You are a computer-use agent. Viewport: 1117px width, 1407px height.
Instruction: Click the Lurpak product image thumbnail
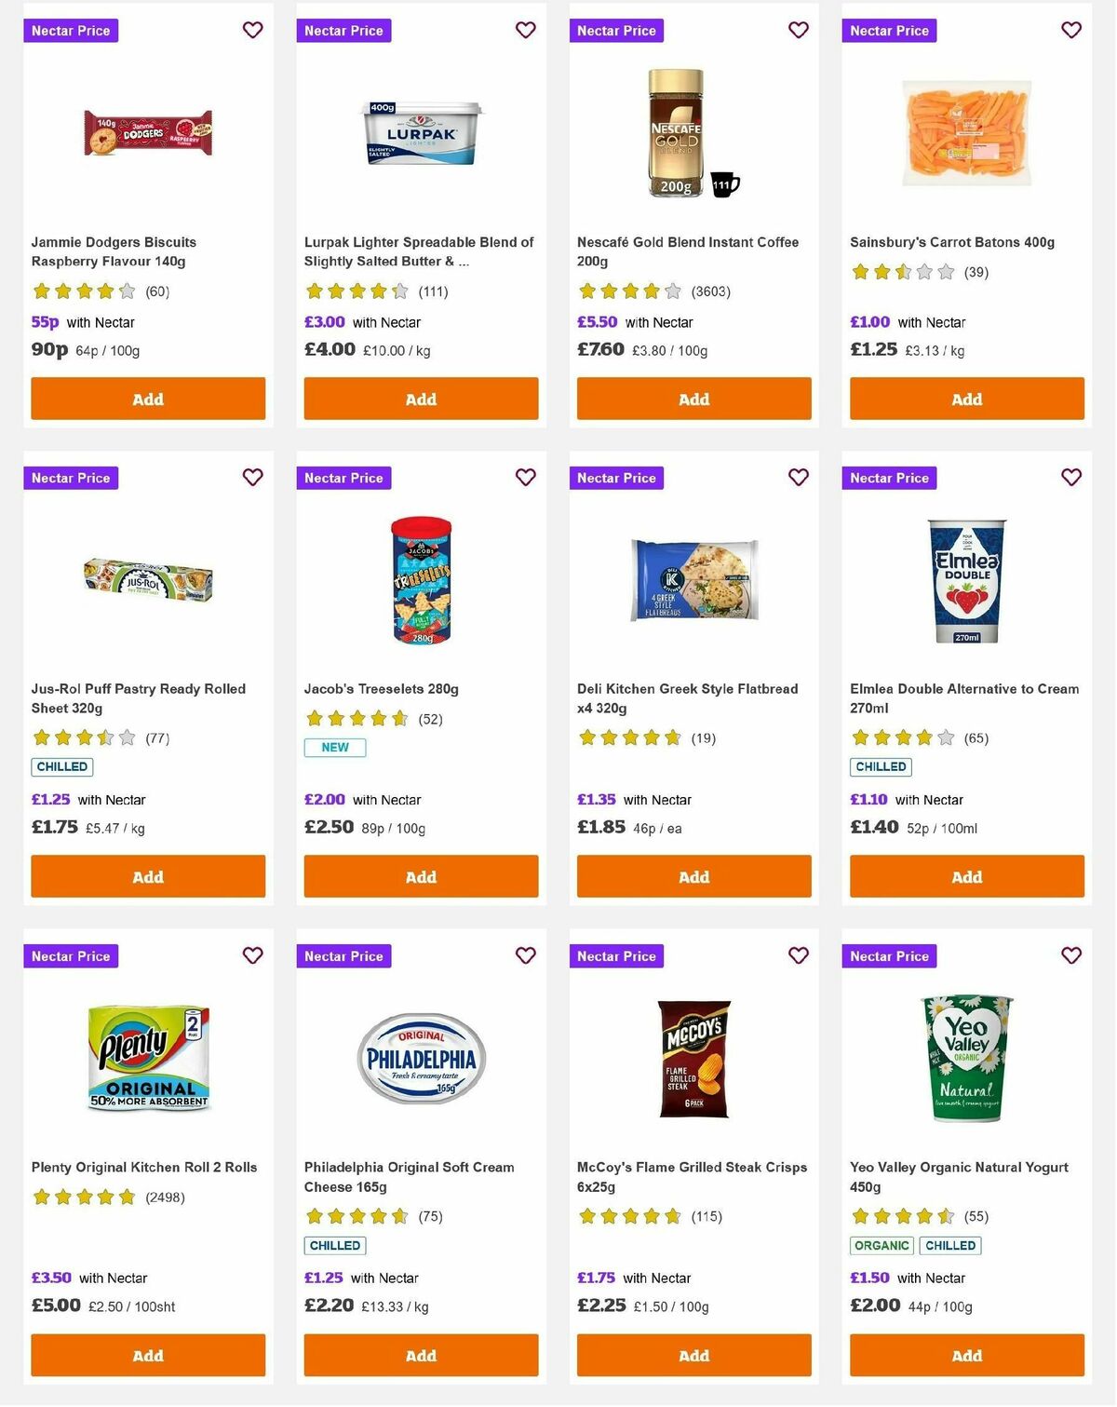coord(420,133)
